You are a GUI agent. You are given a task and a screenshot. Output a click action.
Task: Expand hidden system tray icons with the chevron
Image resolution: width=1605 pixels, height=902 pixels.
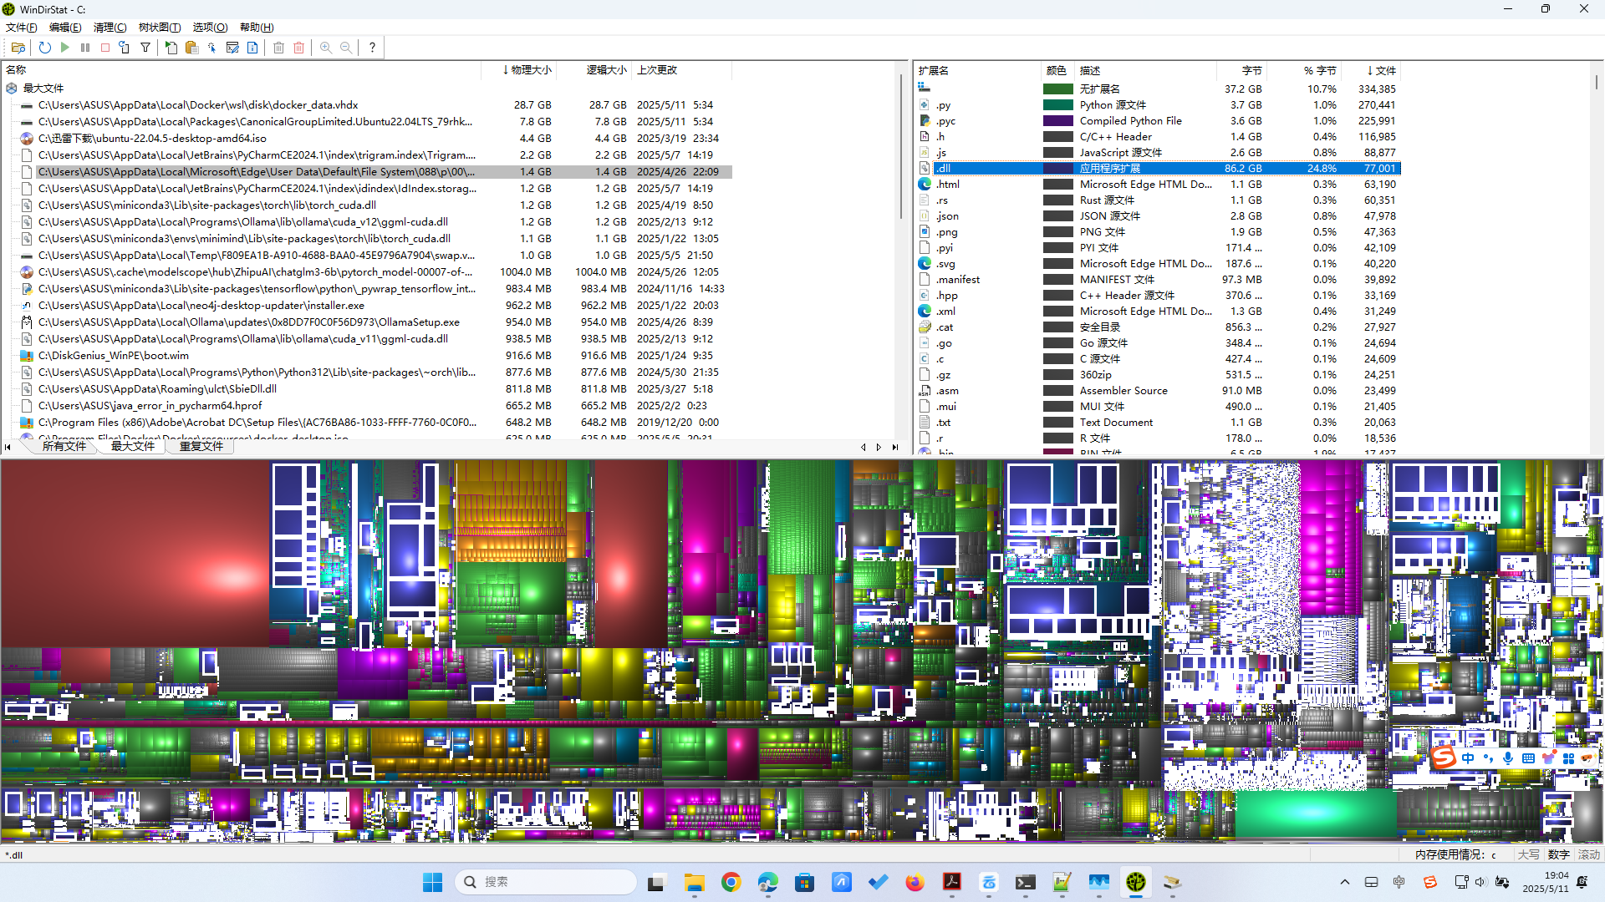tap(1344, 881)
